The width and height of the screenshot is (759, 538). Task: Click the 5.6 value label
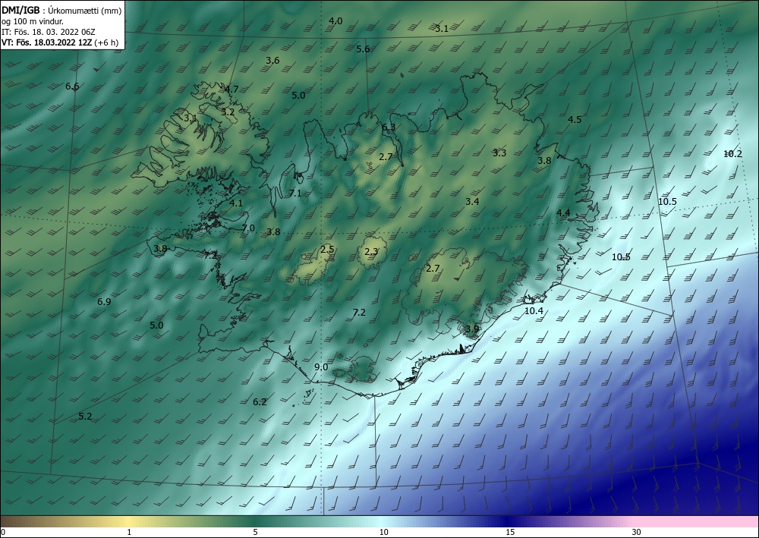click(x=363, y=49)
